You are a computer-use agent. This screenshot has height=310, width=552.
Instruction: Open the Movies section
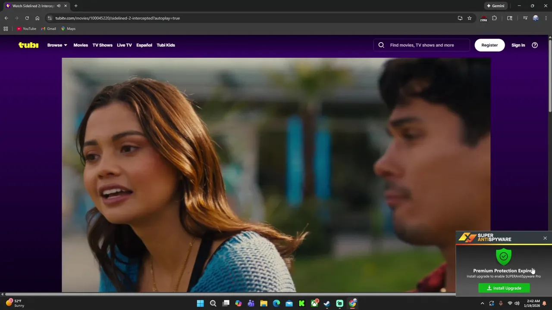pos(81,45)
